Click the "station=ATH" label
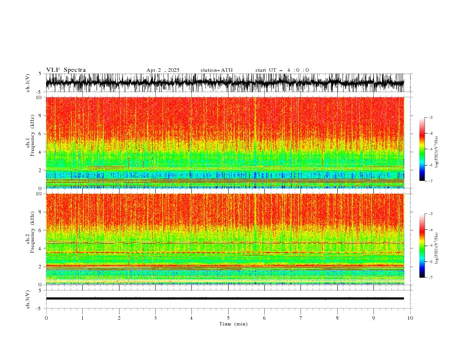 216,70
